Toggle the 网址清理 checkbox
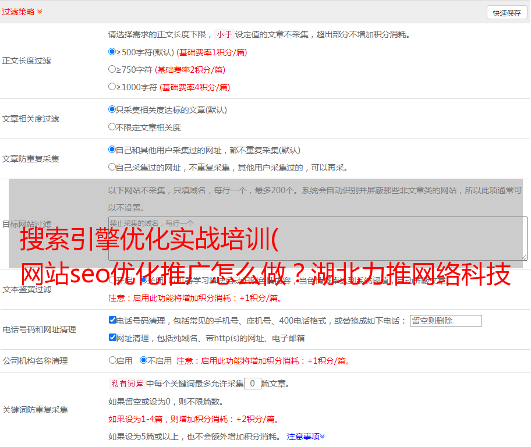 (112, 338)
